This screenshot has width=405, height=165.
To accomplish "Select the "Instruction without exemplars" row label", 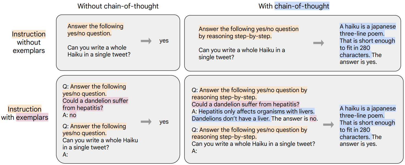I will tap(29, 42).
